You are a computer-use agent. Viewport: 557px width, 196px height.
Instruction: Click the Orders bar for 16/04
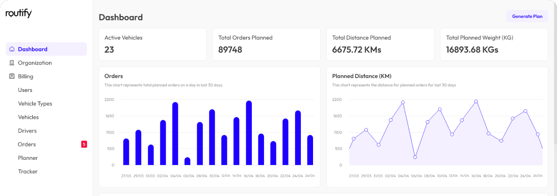pyautogui.click(x=249, y=133)
